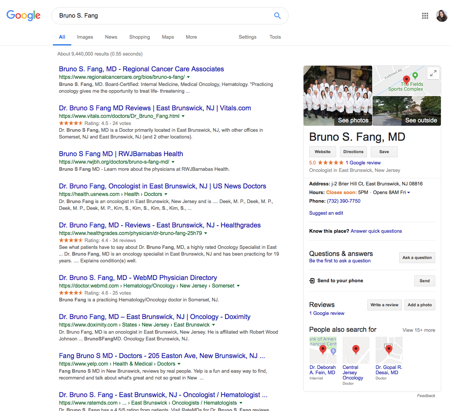Click Answer quick questions
451x411 pixels.
tap(376, 231)
